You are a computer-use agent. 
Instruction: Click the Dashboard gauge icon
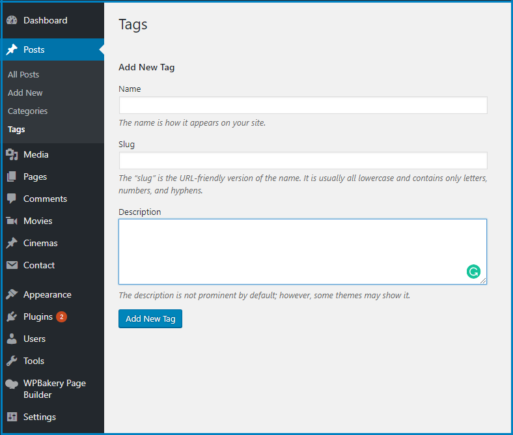click(x=12, y=20)
